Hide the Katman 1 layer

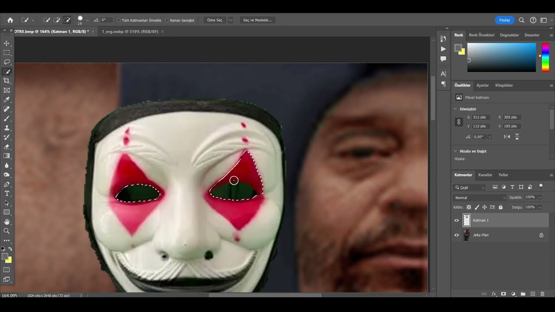tap(457, 220)
